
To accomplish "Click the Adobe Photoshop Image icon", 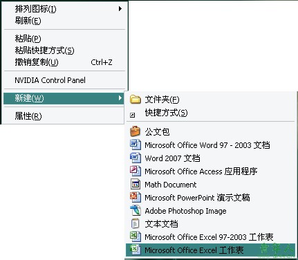I will coord(136,210).
